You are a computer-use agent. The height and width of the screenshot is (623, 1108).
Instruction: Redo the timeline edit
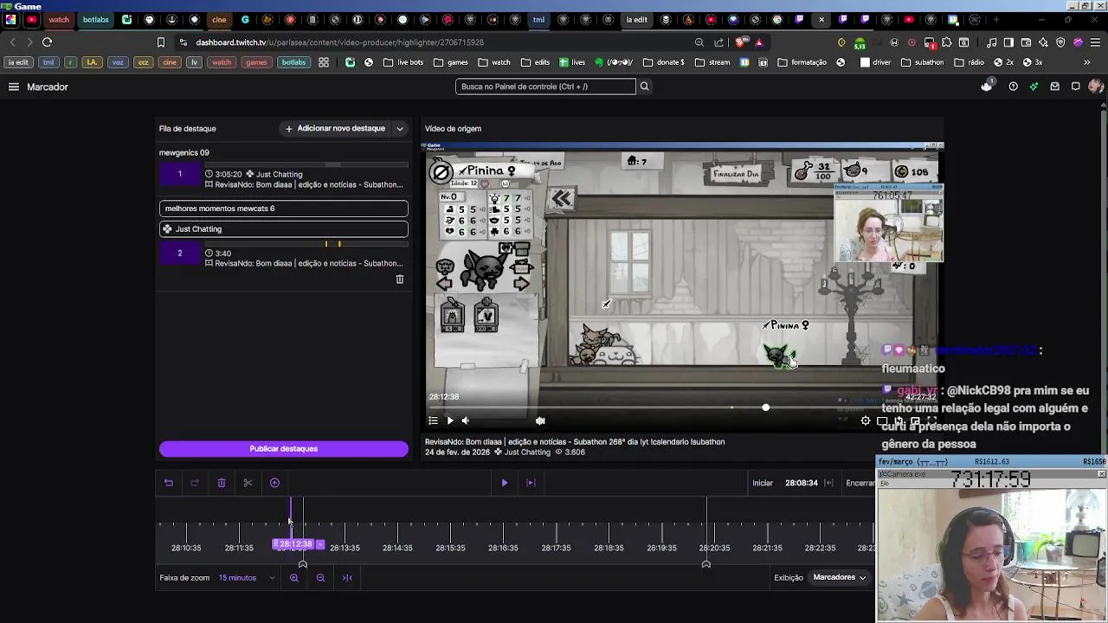[x=195, y=483]
